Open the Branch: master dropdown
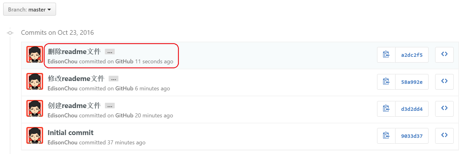Image resolution: width=461 pixels, height=154 pixels. click(29, 10)
